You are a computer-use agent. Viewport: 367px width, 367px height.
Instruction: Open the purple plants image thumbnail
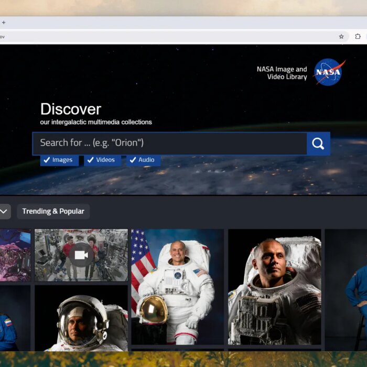point(15,255)
